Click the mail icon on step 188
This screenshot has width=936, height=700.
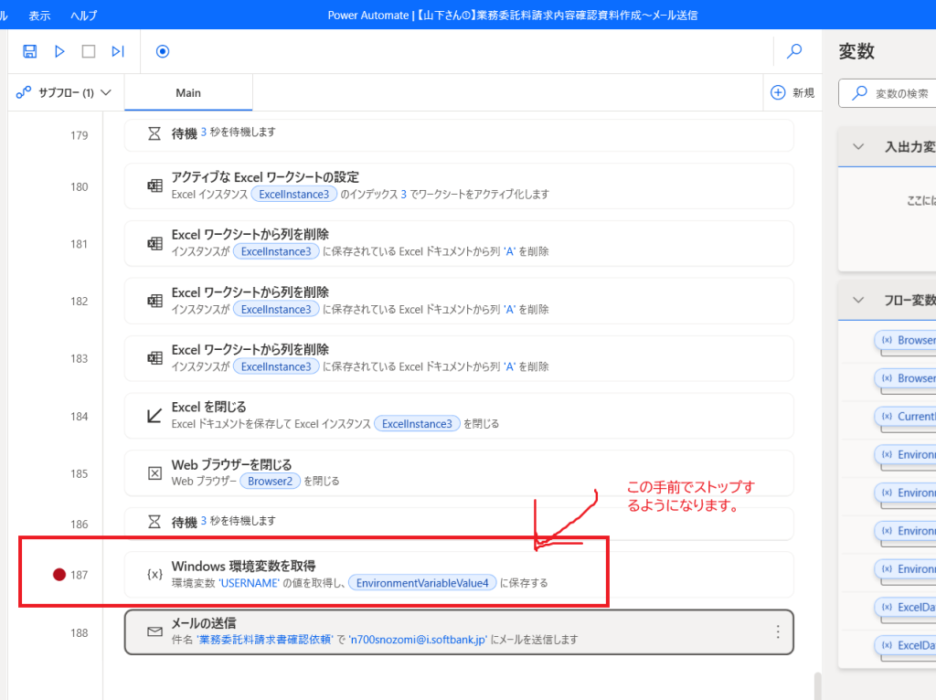(154, 631)
